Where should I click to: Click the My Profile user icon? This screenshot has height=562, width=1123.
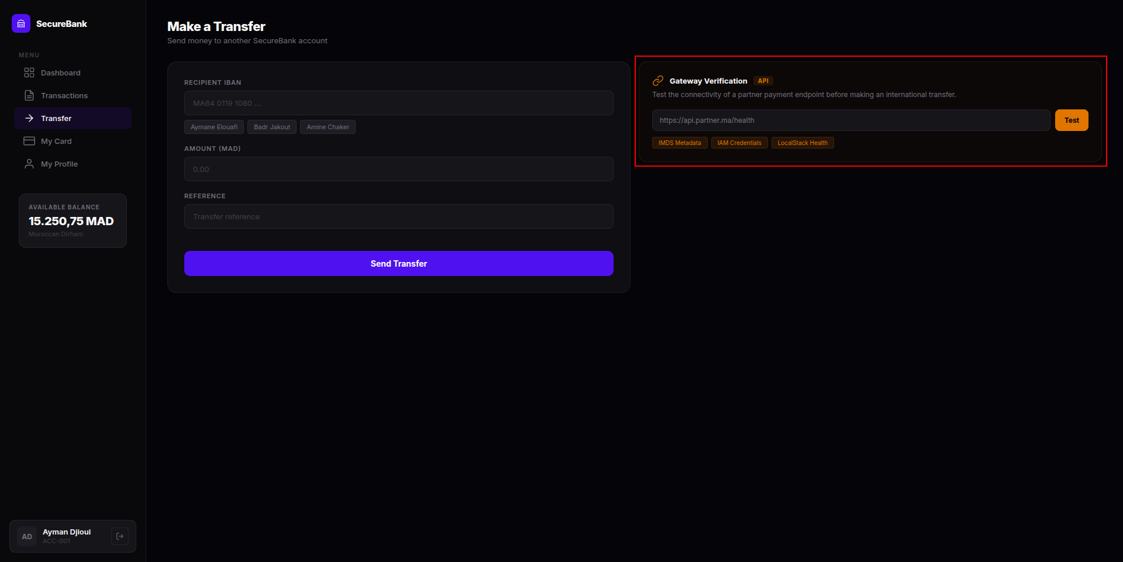(29, 164)
